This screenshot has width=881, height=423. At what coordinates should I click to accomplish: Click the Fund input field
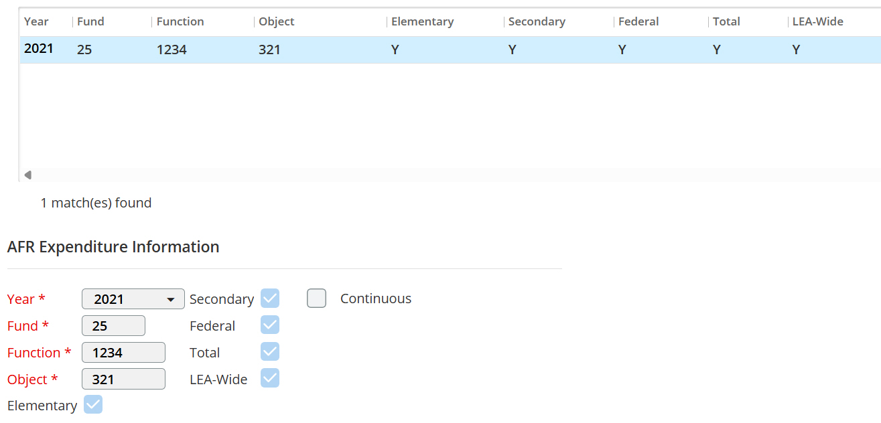[113, 326]
